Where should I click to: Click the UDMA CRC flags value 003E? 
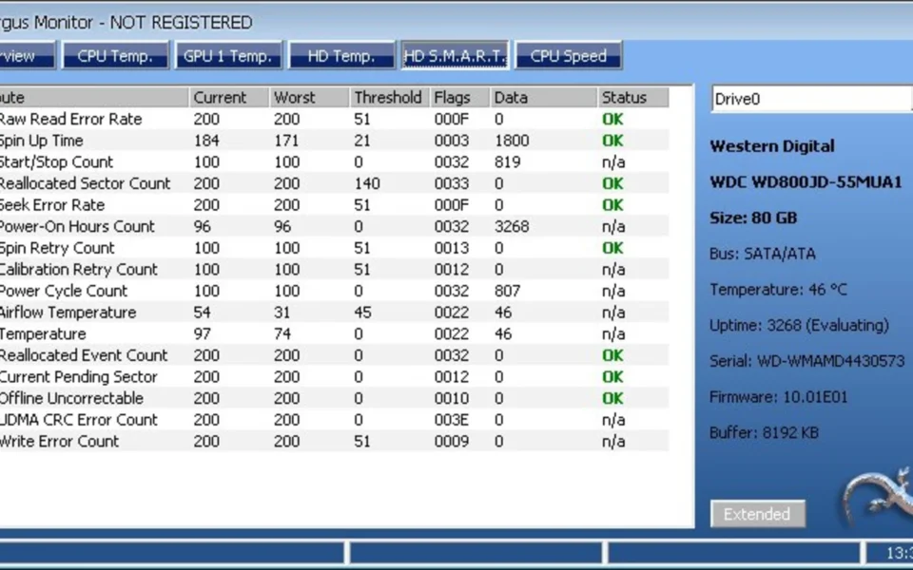(x=451, y=420)
